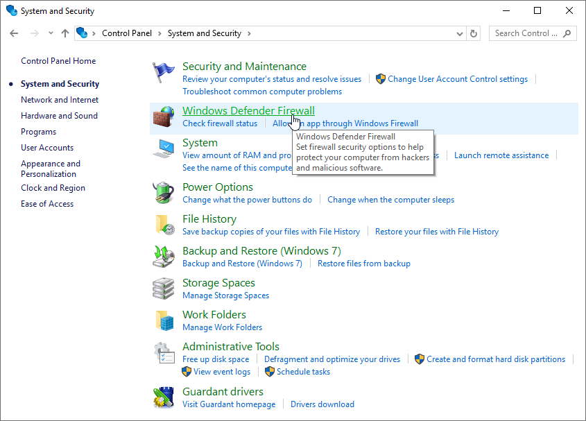This screenshot has height=421, width=586.
Task: Click Drivers download link
Action: (322, 404)
